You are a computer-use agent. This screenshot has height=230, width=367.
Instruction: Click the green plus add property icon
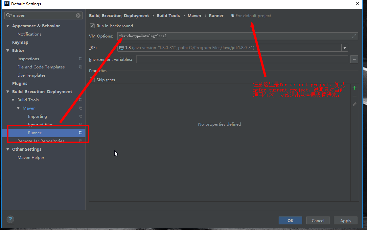point(354,88)
